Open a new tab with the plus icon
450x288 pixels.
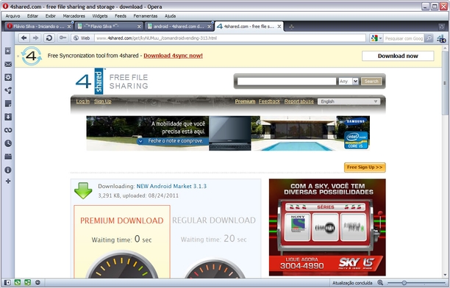point(291,26)
